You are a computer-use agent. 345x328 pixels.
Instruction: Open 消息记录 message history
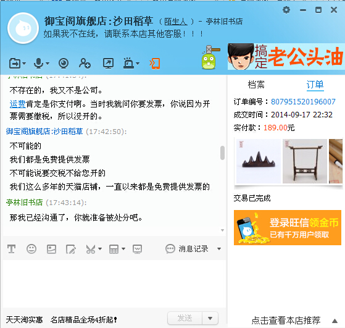pos(187,249)
